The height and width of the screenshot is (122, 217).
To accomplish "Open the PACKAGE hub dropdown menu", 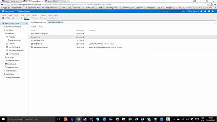I will (35, 15).
